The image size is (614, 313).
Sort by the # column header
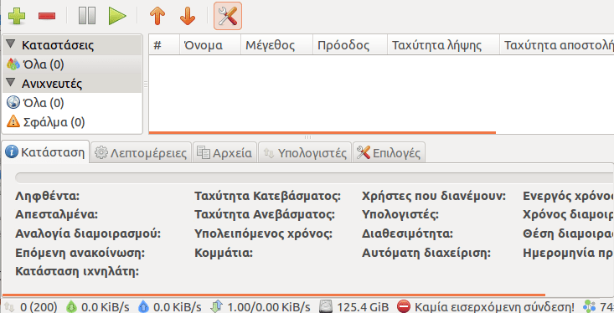[164, 45]
